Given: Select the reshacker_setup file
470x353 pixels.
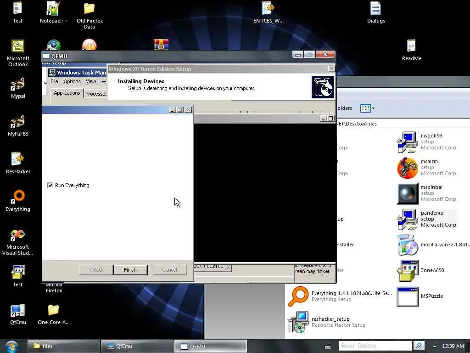Looking at the screenshot, I should pos(327,322).
